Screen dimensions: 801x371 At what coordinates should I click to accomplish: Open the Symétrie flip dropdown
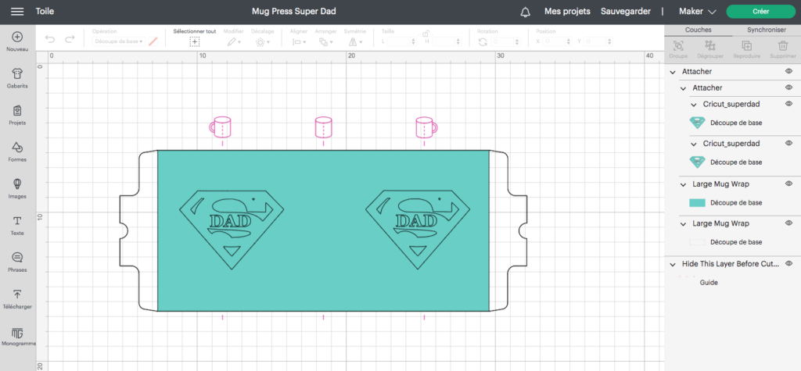pyautogui.click(x=355, y=42)
